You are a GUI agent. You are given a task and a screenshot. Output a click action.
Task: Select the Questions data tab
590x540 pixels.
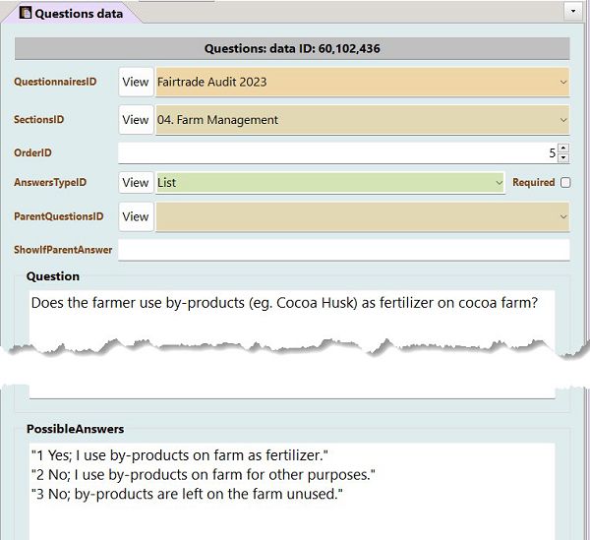point(72,14)
